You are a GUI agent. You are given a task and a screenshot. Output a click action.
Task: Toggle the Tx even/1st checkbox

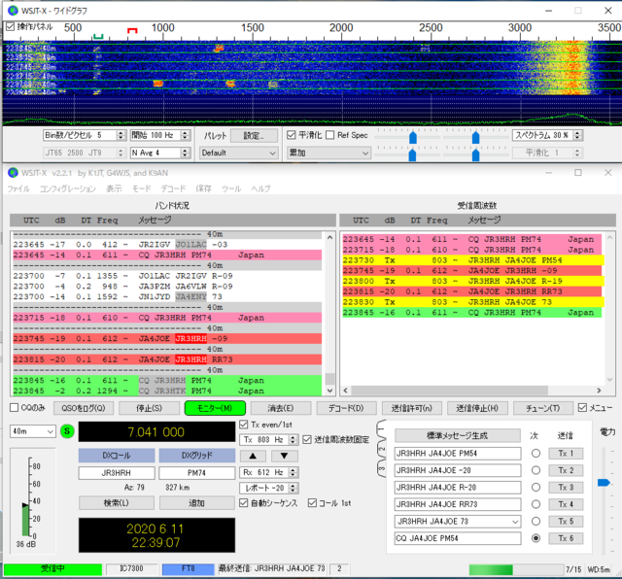coord(244,425)
